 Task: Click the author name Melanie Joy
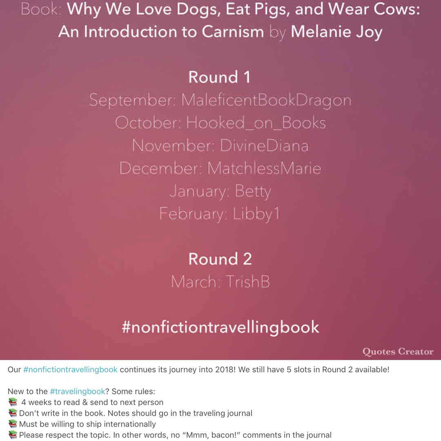(336, 32)
